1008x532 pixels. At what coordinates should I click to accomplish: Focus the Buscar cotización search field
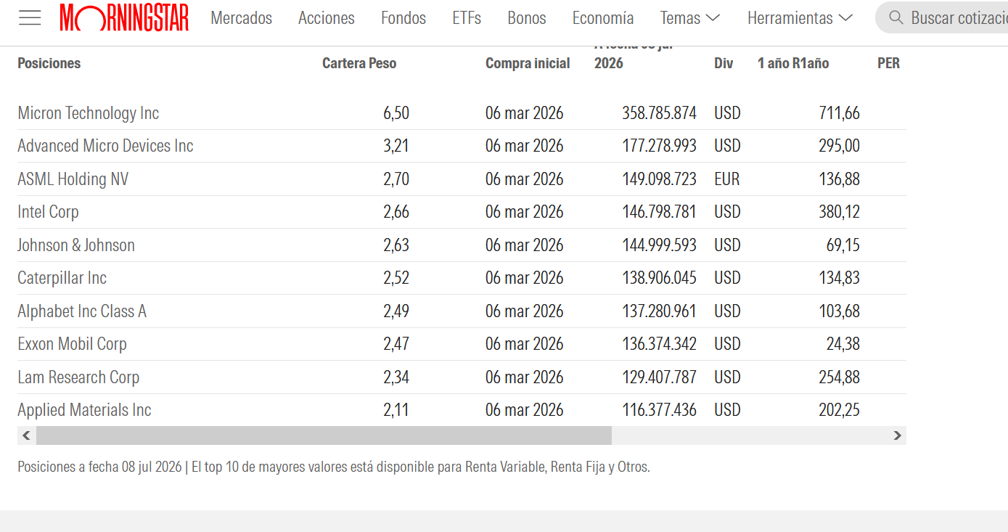(942, 17)
